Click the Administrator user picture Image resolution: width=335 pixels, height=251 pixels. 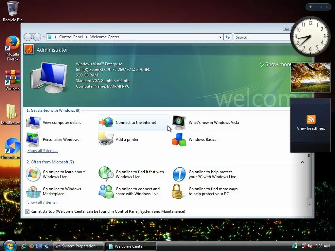pyautogui.click(x=29, y=50)
